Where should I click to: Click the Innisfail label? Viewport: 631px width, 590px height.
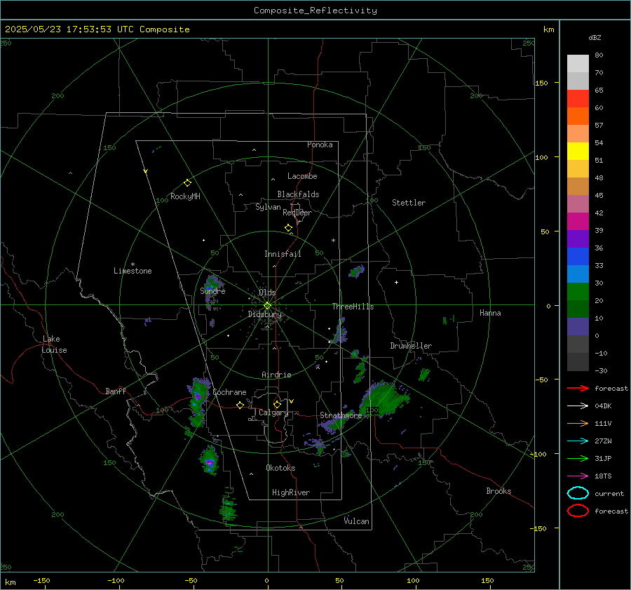pos(283,254)
